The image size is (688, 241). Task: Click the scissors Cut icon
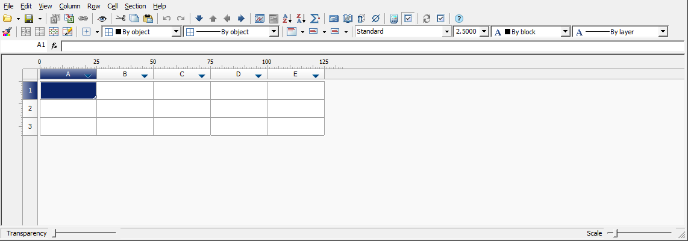120,19
